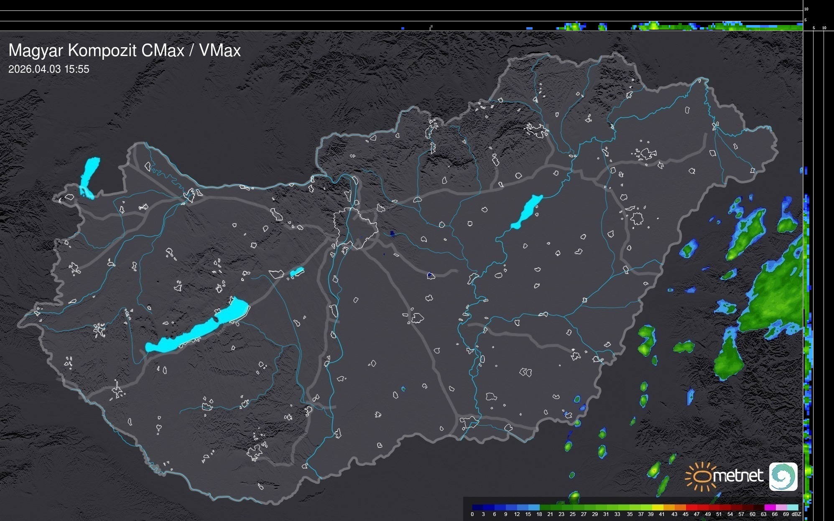
Task: Click the 'Magyar Kompozit CMax / VMax' title
Action: pyautogui.click(x=125, y=51)
